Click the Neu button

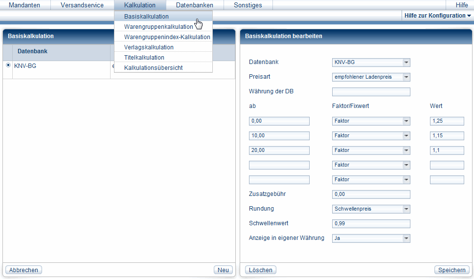pos(223,270)
